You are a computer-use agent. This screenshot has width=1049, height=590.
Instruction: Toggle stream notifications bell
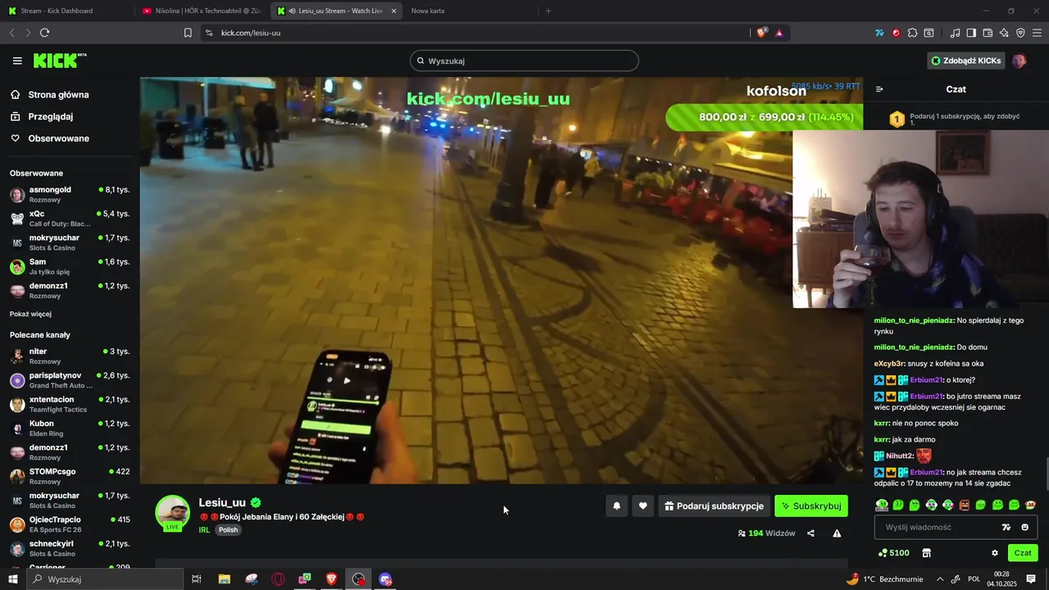pyautogui.click(x=616, y=506)
